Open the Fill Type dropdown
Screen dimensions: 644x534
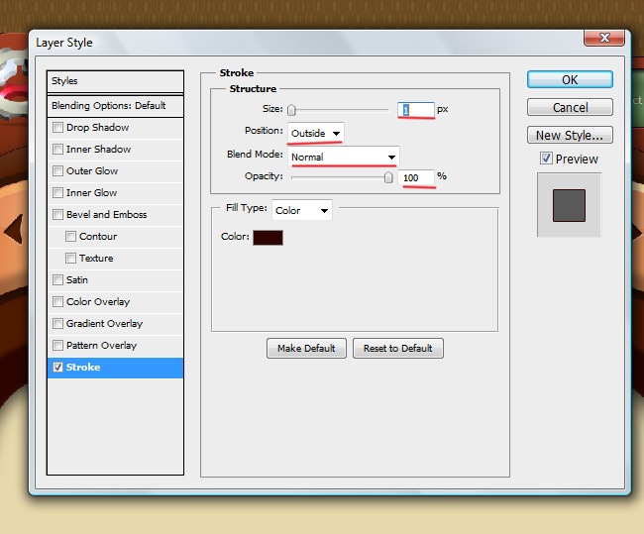(302, 210)
